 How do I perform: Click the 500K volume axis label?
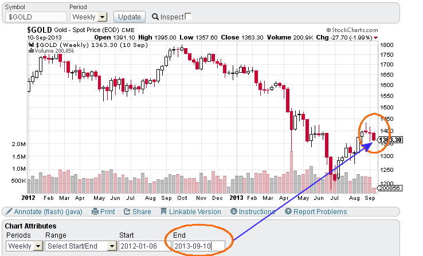[x=18, y=180]
